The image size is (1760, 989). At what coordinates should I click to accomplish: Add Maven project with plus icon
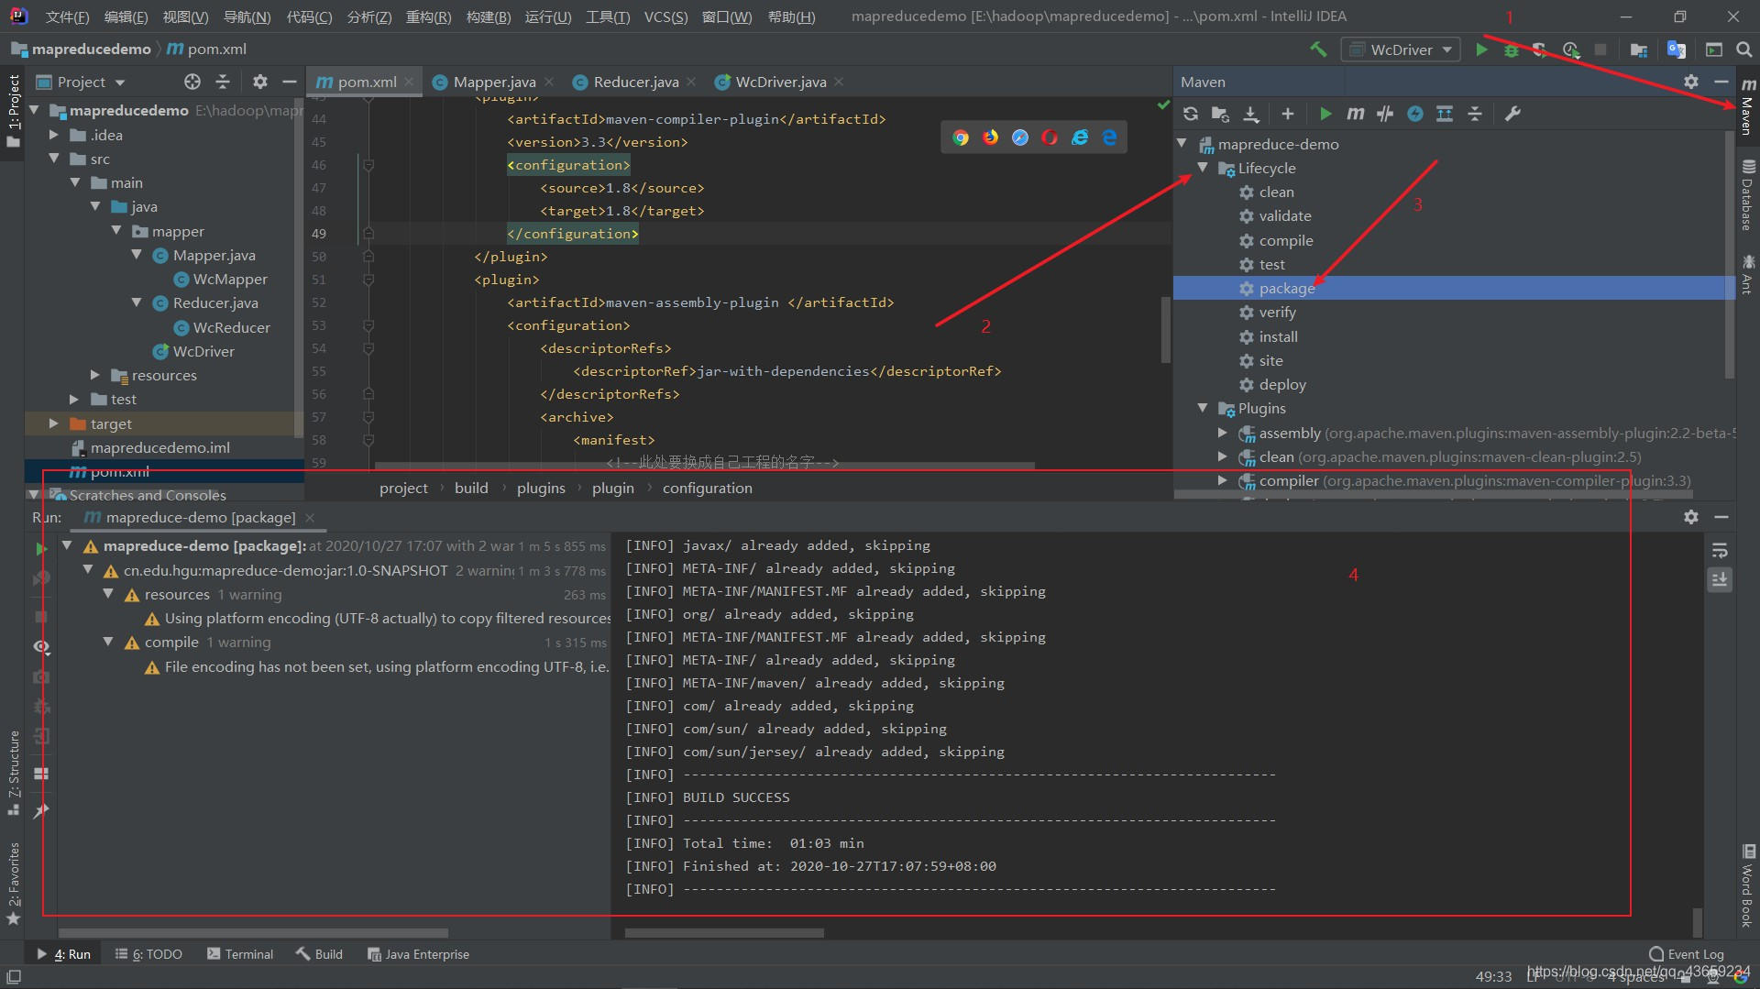pyautogui.click(x=1288, y=114)
